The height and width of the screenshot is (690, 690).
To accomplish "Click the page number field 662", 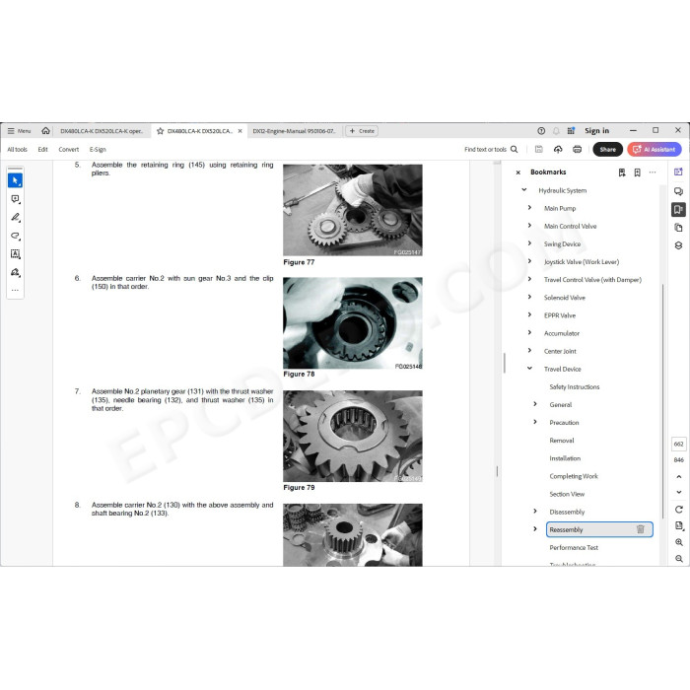I will (x=679, y=444).
